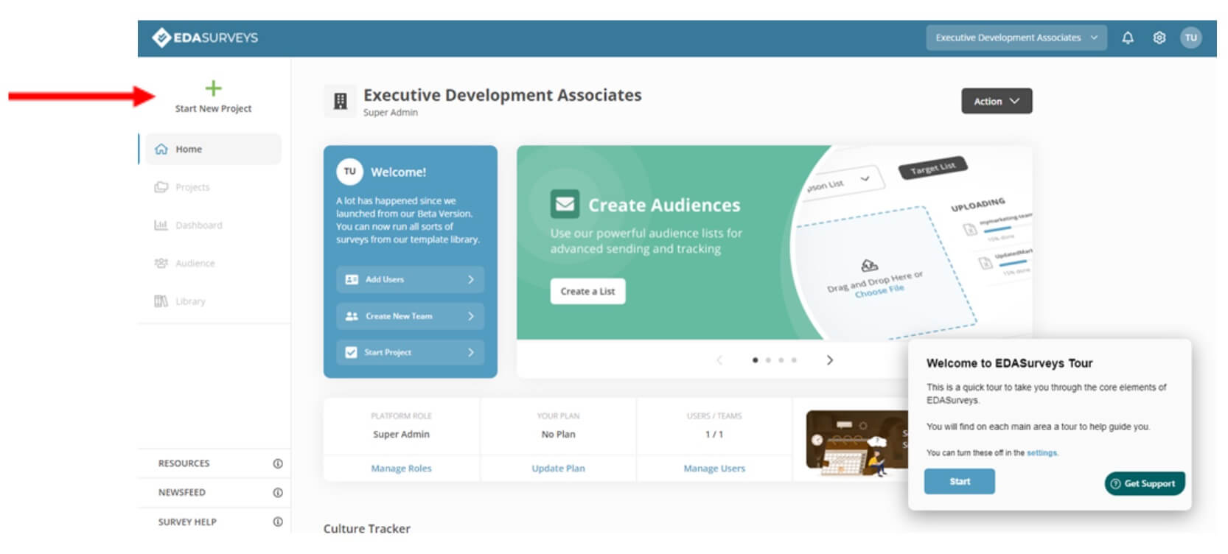This screenshot has height=554, width=1228.
Task: Open the settings gear in header
Action: [1159, 38]
